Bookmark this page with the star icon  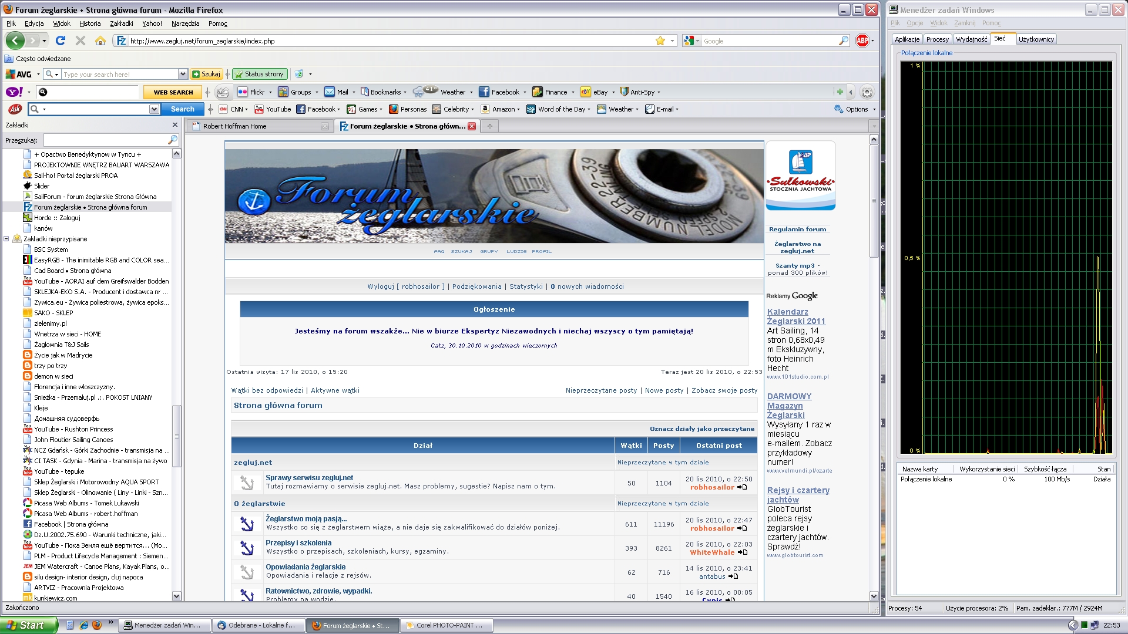coord(660,41)
